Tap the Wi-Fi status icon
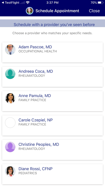The image size is (105, 187). (x=28, y=3)
